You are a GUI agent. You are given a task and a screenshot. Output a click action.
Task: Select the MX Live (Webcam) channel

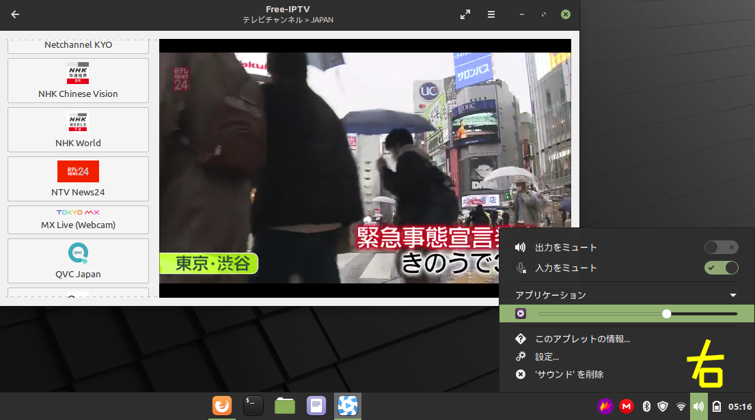[x=78, y=219]
